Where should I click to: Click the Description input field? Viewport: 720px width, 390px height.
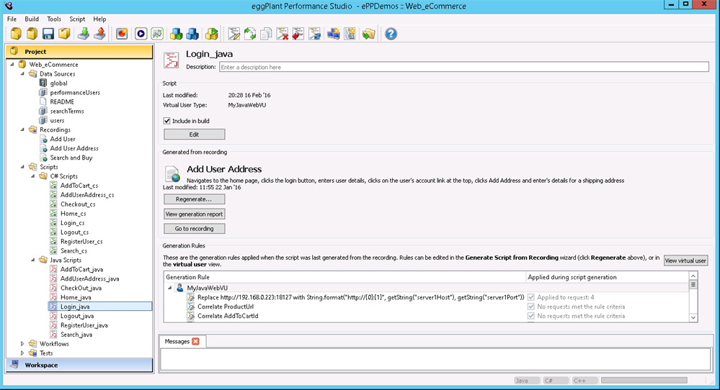click(x=463, y=67)
